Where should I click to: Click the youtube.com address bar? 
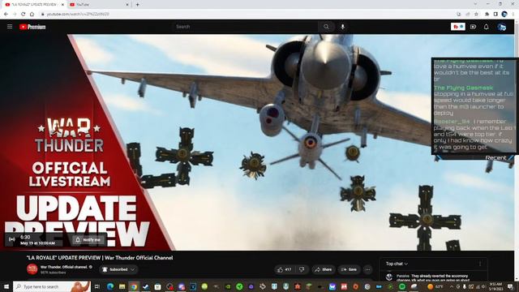coord(245,15)
